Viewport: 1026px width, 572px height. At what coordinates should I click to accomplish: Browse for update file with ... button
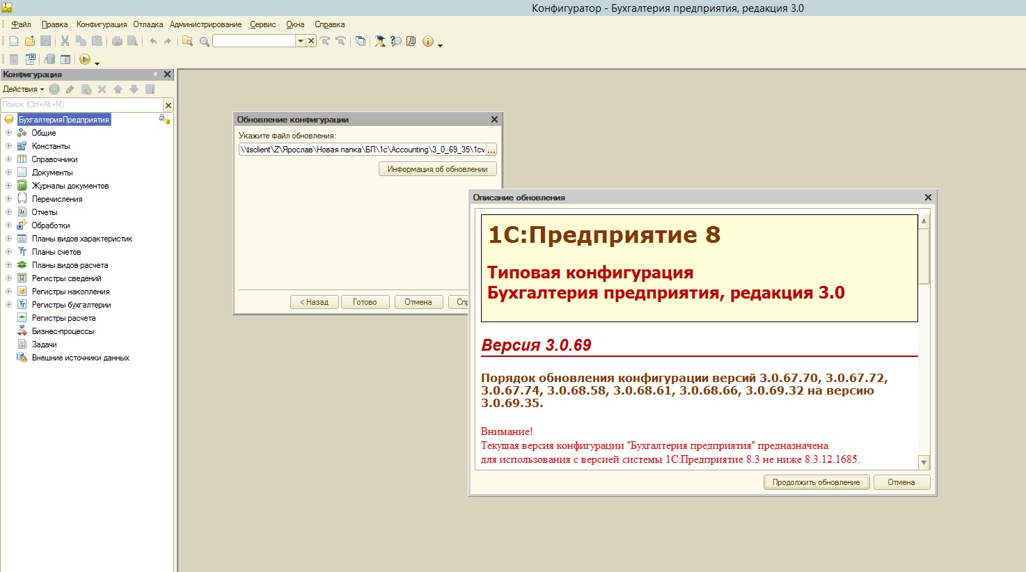[x=491, y=150]
